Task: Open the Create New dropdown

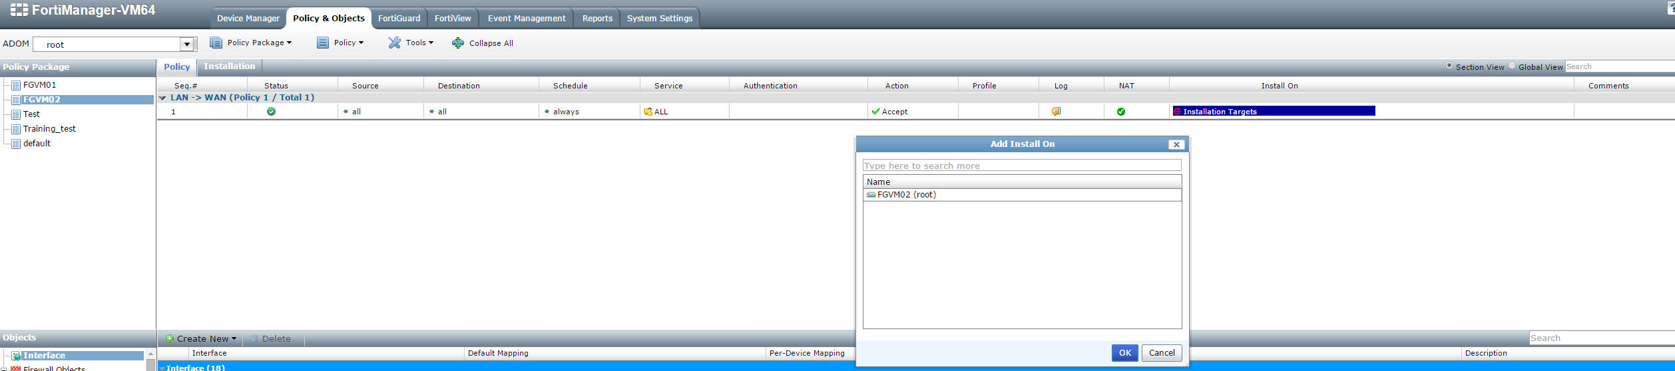Action: tap(202, 339)
